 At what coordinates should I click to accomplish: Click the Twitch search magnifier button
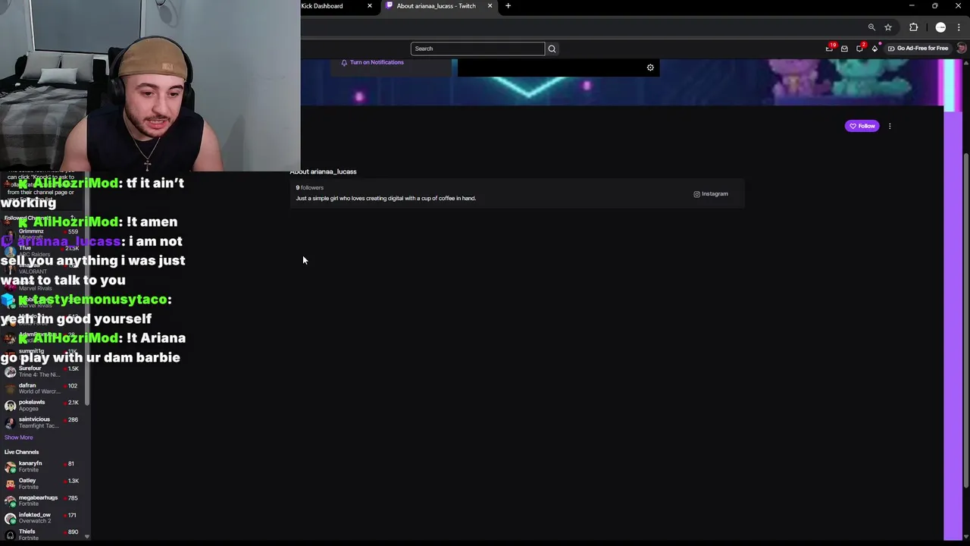[552, 49]
